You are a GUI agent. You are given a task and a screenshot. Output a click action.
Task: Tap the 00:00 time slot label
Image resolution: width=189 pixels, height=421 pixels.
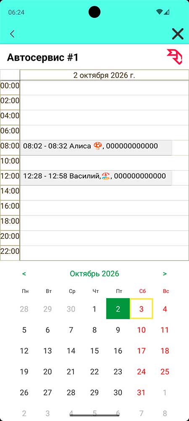coord(10,86)
